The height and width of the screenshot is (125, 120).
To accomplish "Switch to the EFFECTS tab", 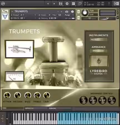I will [x=36, y=108].
